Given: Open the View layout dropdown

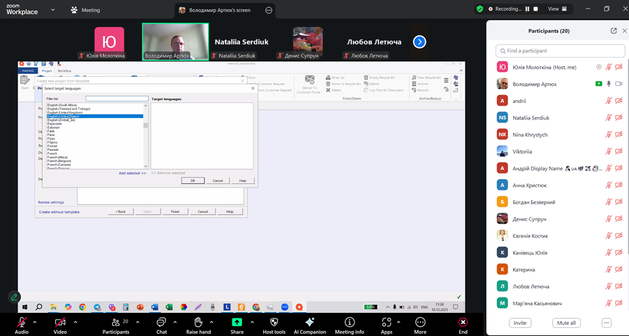Looking at the screenshot, I should [x=557, y=9].
